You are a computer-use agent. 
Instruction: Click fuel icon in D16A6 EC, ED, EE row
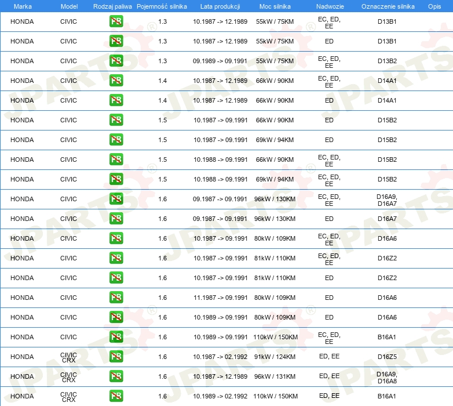click(116, 238)
